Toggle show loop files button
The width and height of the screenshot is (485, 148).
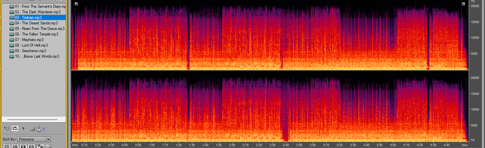pos(15,146)
